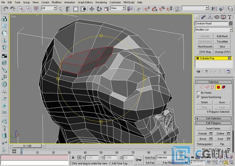Open Extrude settings box
Image resolution: width=235 pixels, height=166 pixels.
211,133
